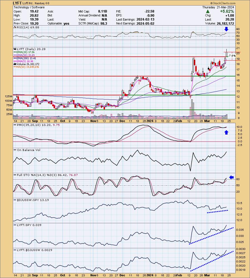Click the Next Earnings date 2024-05-02
Image resolution: width=250 pixels, height=278 pixels.
(145, 24)
